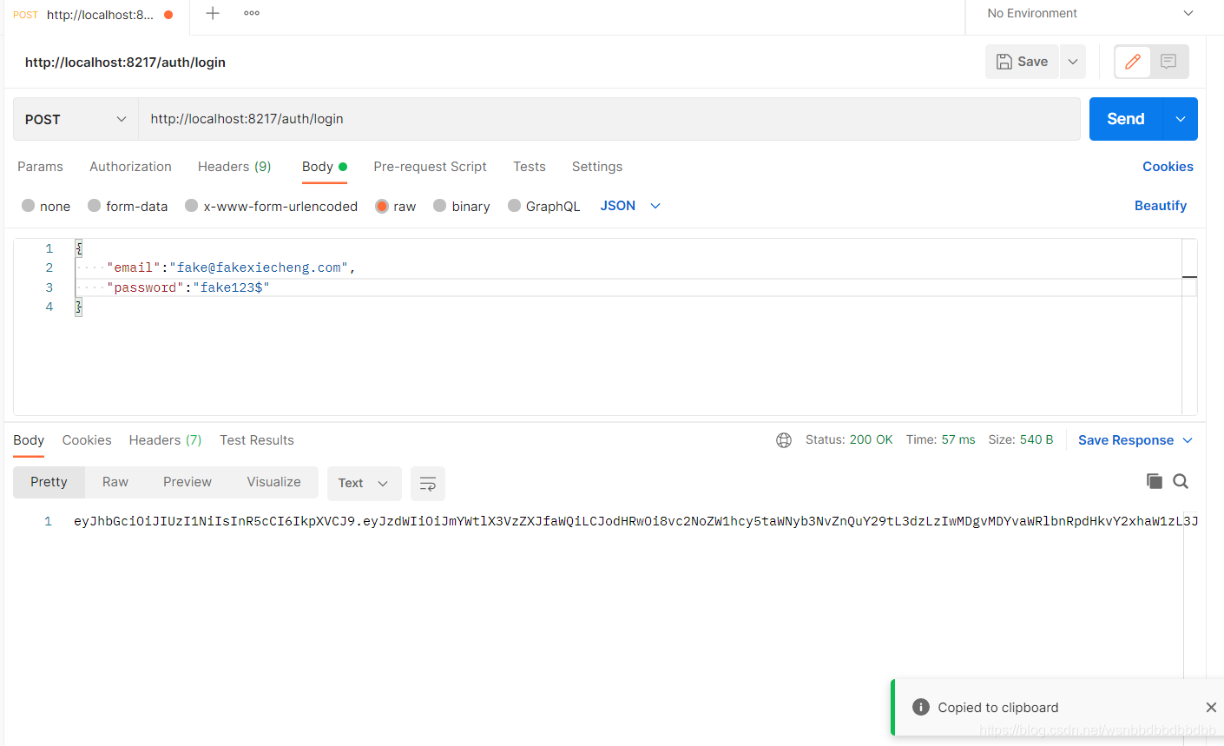Open the Tests tab

click(530, 167)
